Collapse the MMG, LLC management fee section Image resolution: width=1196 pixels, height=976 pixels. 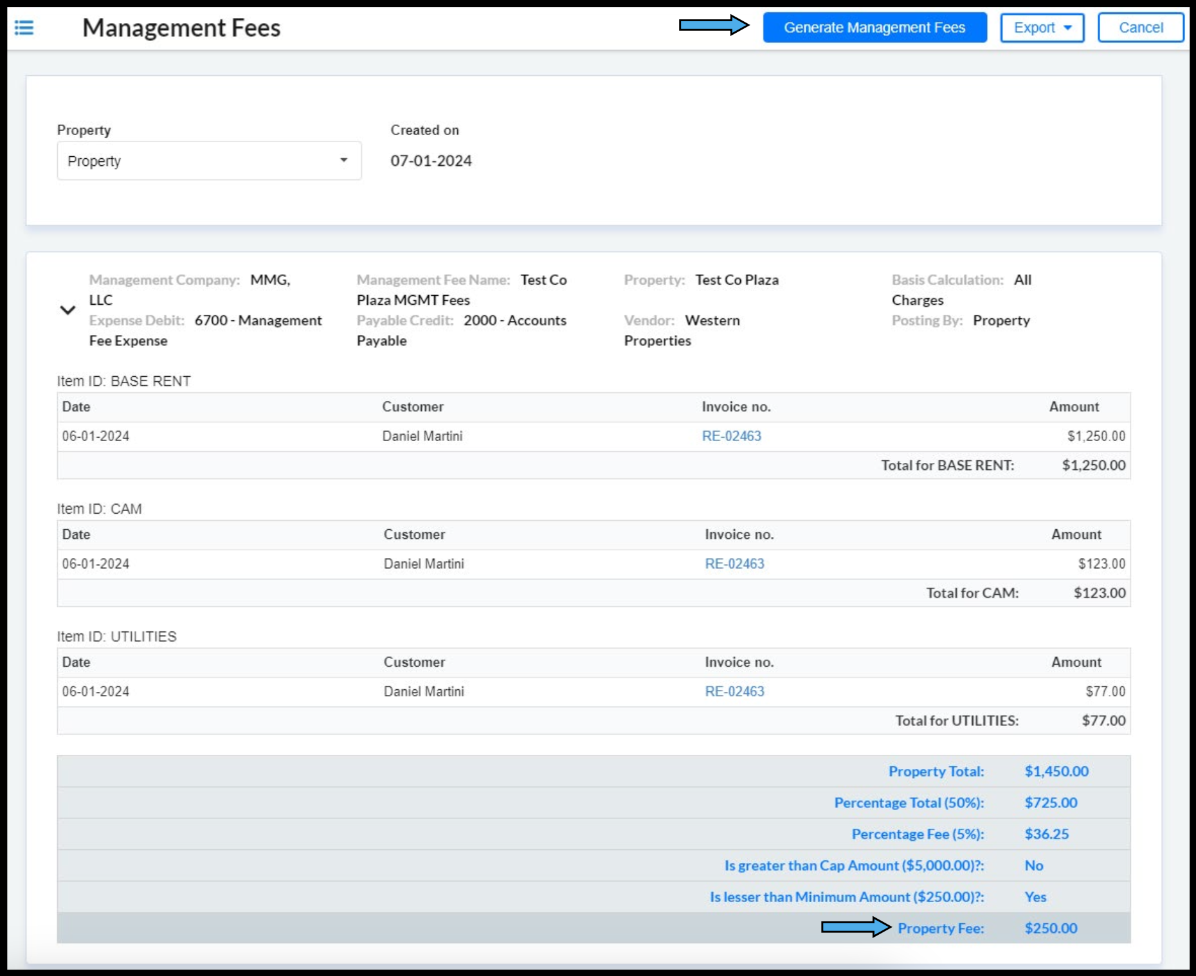[68, 310]
